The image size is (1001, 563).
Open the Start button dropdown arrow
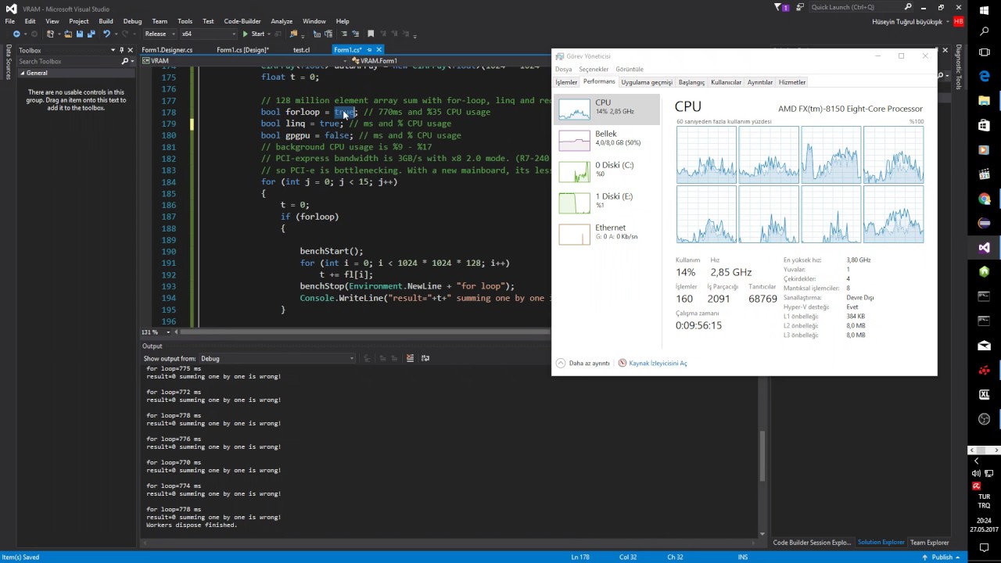pos(270,34)
